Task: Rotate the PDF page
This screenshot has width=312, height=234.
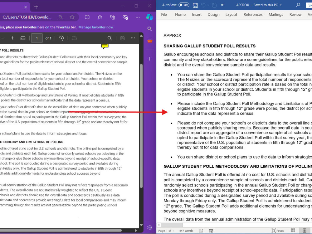Action: [x=61, y=38]
